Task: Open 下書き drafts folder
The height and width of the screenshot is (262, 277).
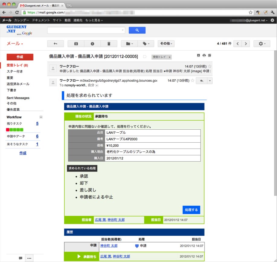Action: pyautogui.click(x=11, y=90)
